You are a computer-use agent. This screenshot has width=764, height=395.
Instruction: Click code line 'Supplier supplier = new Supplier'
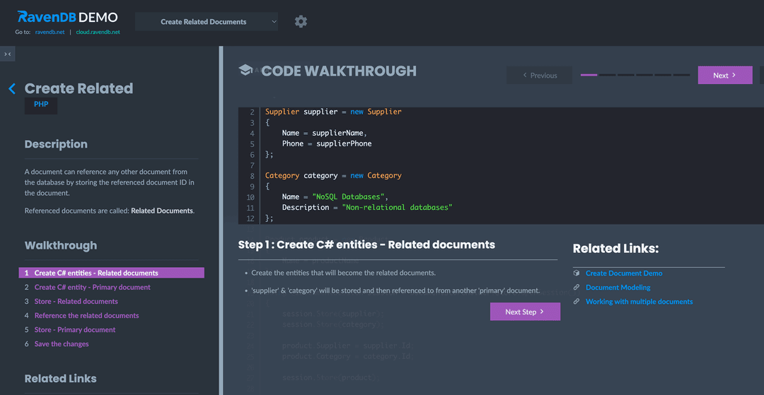pos(333,112)
